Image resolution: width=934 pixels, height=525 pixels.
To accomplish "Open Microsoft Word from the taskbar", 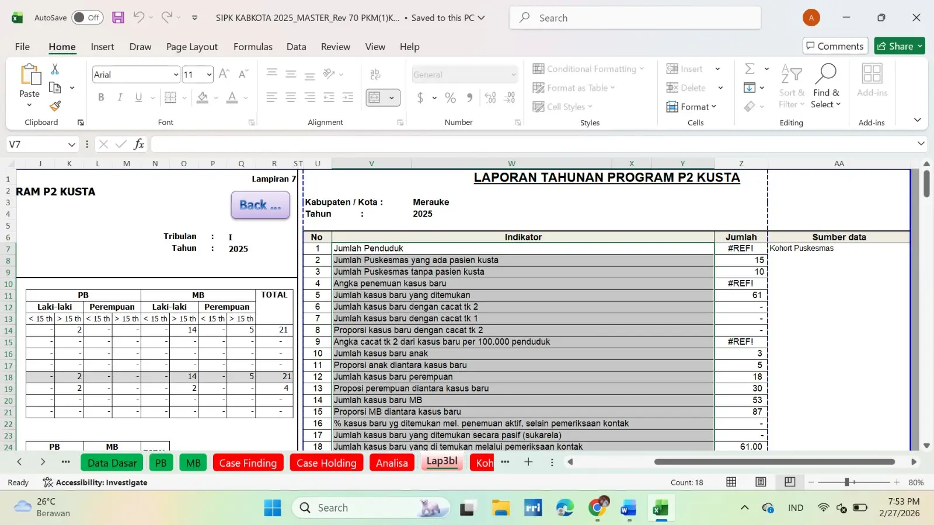I will (628, 508).
